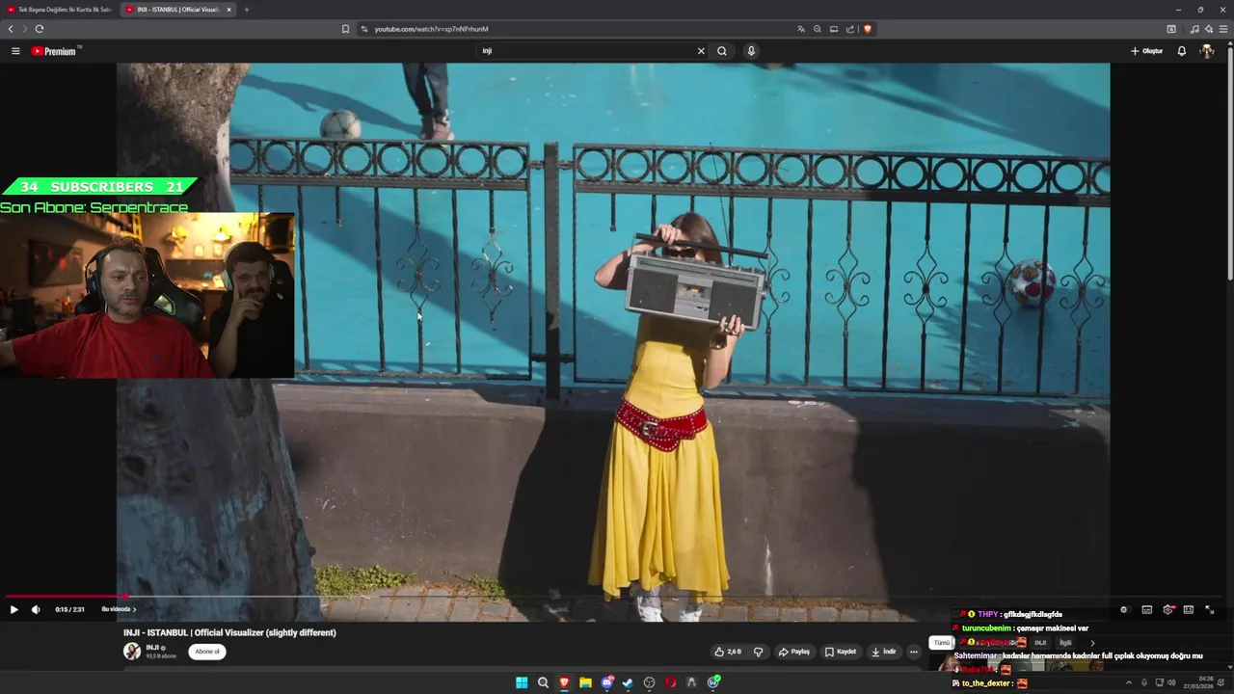Save the video with Kaydet

841,652
